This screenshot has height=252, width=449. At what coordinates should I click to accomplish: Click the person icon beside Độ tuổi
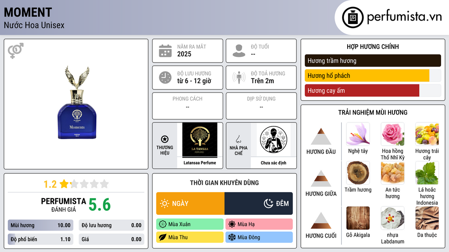point(239,51)
